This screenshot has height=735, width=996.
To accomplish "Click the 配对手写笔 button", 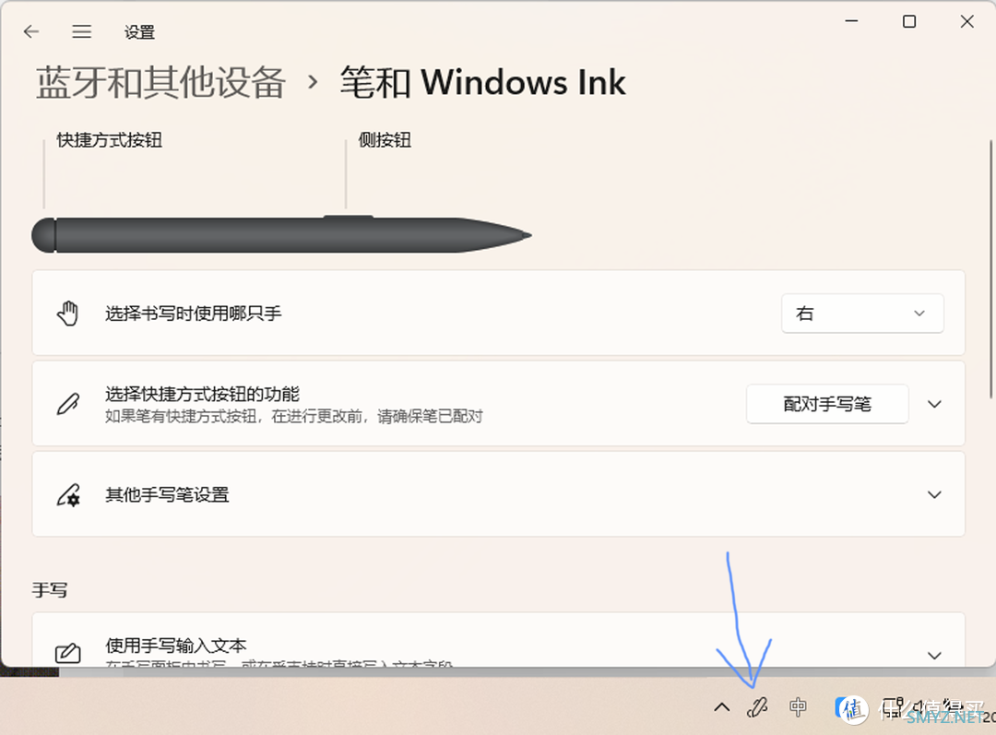I will pos(827,404).
